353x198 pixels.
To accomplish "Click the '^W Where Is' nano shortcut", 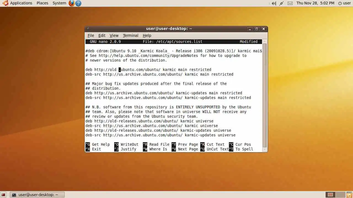I will [155, 149].
